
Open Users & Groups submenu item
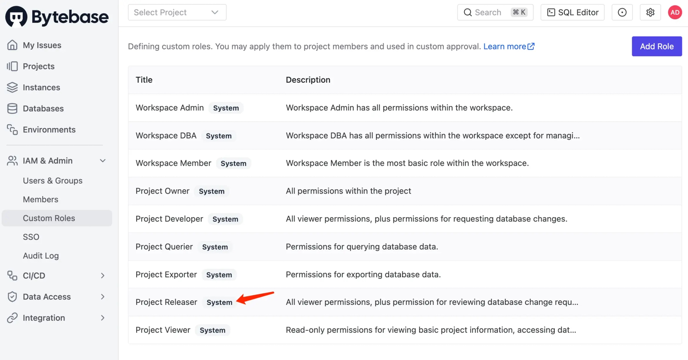coord(53,181)
